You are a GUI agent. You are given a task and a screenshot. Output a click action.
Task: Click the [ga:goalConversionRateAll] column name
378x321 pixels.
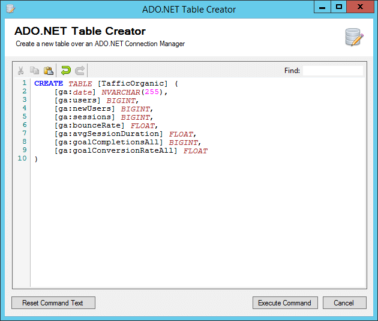pos(116,151)
